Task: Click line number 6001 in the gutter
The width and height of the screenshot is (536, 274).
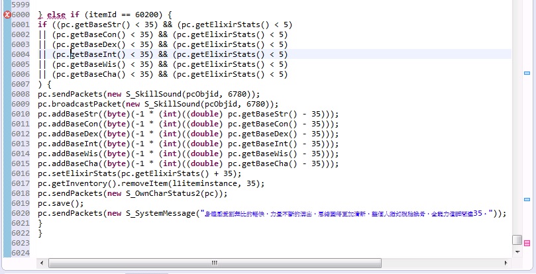Action: (21, 24)
